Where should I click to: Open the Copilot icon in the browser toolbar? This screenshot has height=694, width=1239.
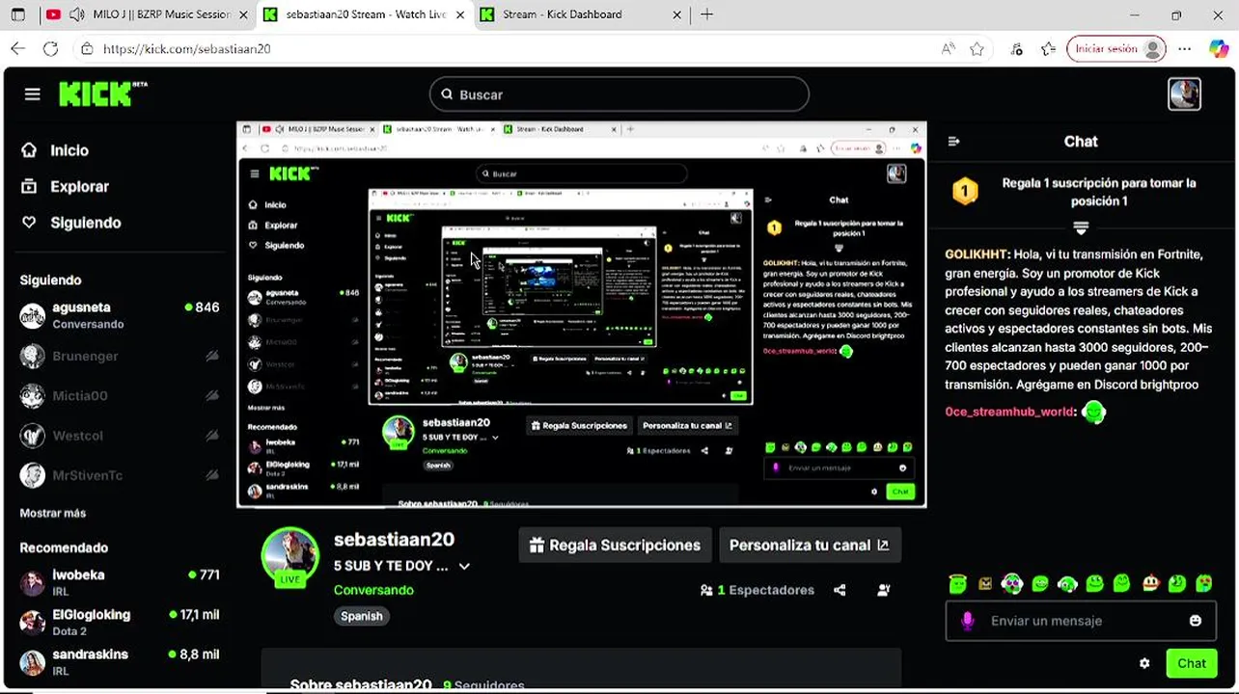[1218, 49]
